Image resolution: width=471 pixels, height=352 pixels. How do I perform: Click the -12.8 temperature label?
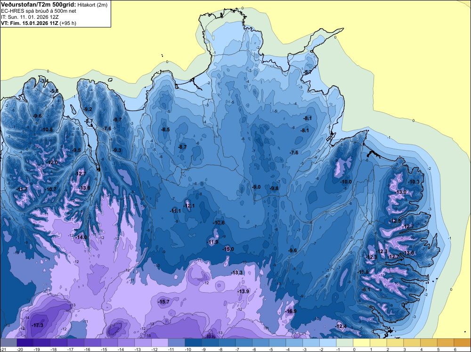click(395, 221)
